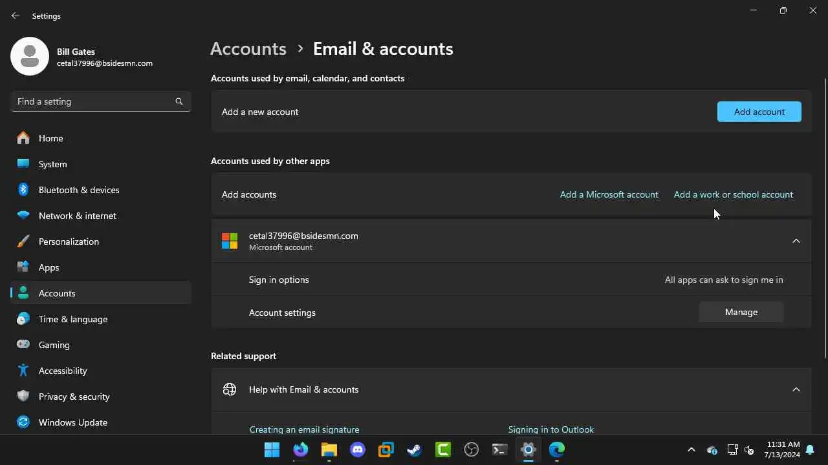Image resolution: width=828 pixels, height=465 pixels.
Task: Select Personalization in the sidebar
Action: [101, 242]
